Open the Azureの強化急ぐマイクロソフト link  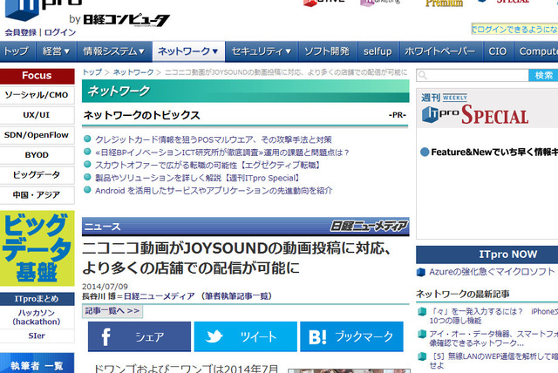[492, 272]
